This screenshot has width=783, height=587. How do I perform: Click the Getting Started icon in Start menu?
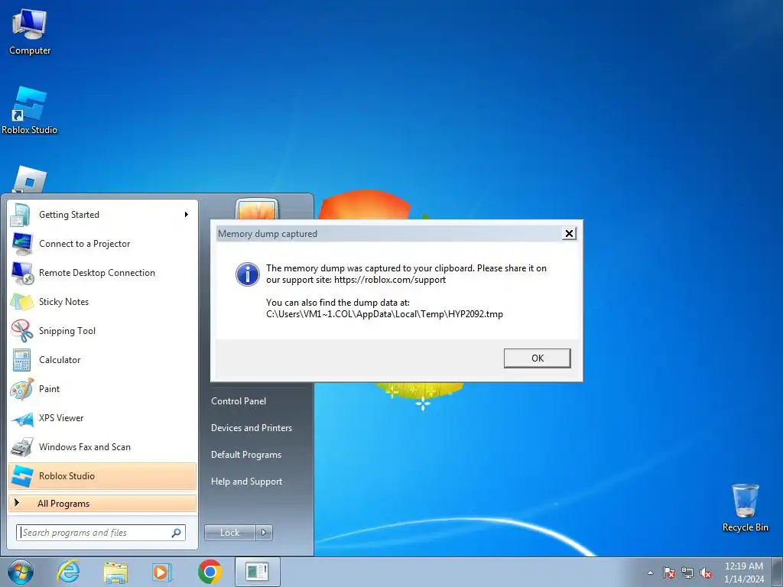[x=21, y=215]
